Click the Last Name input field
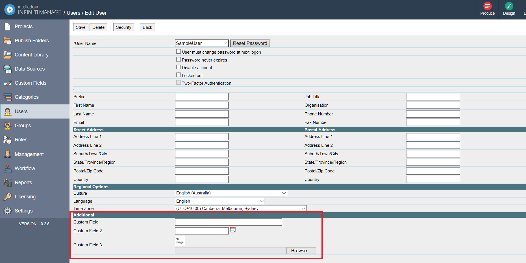 (x=202, y=114)
